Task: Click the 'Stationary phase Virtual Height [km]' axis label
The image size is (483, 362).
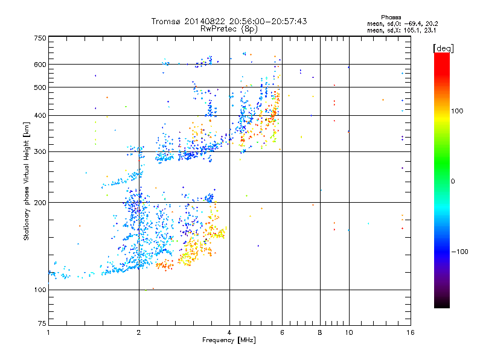Action: pyautogui.click(x=27, y=181)
